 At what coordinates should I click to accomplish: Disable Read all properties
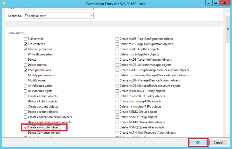coord(25,49)
